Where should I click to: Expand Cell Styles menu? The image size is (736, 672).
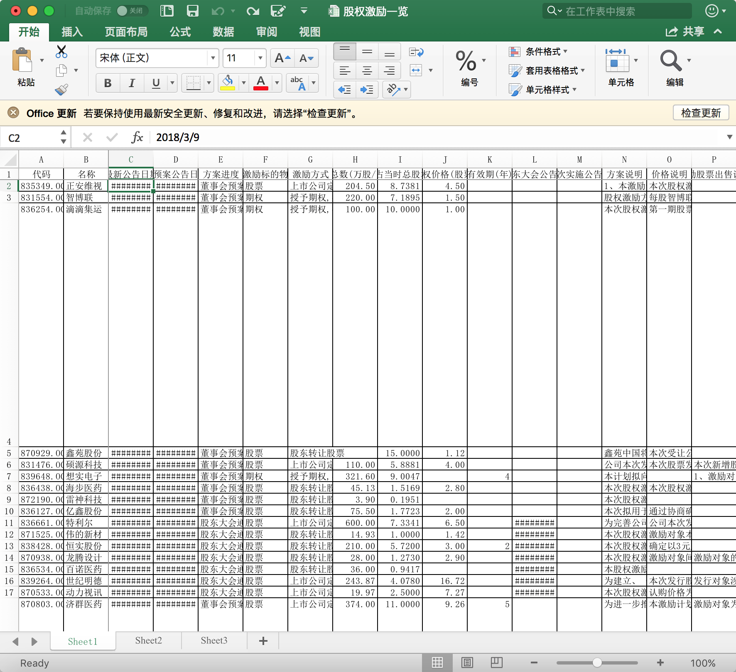543,90
